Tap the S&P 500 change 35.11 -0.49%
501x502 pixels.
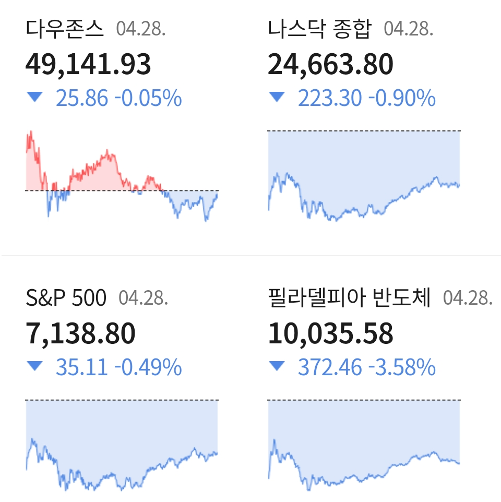pos(118,367)
